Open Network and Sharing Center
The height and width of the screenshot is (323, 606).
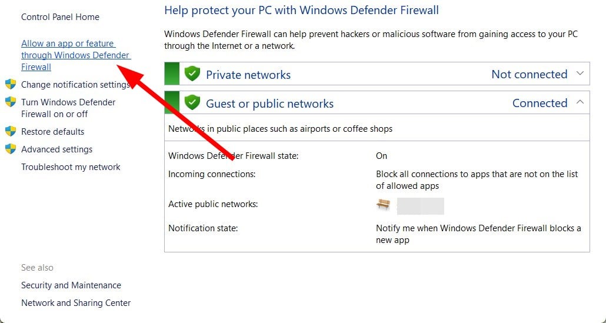(76, 303)
